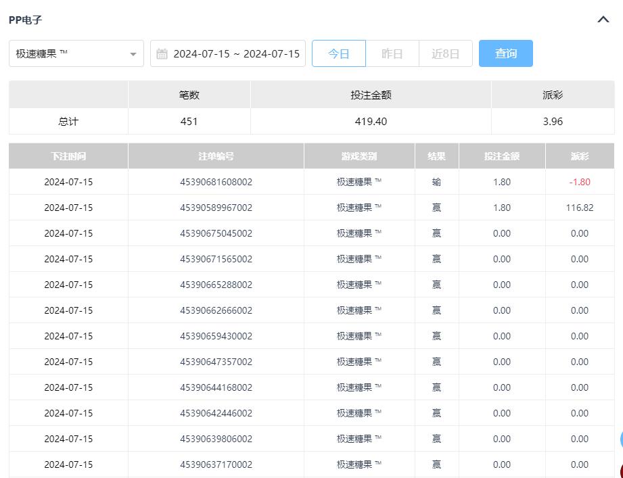Viewport: 623px width, 478px height.
Task: Open the 极速糖果 game dropdown
Action: (76, 54)
